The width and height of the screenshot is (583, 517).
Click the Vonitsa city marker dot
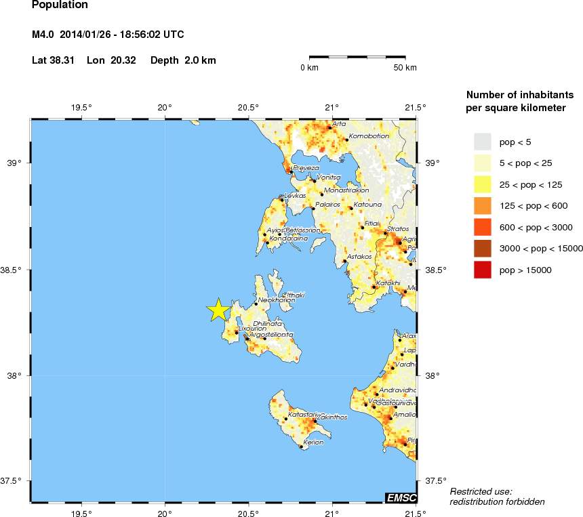point(314,181)
